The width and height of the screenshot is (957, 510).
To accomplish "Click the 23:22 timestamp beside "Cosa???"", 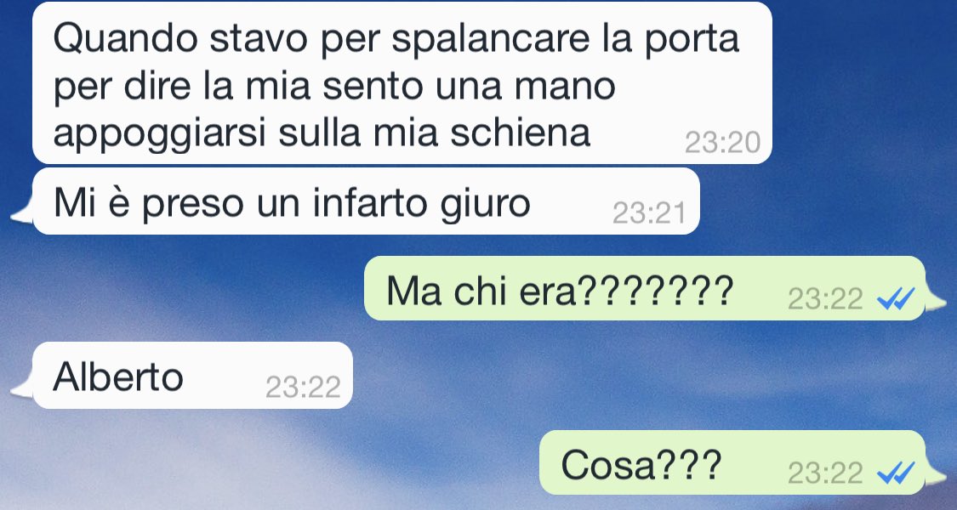I will [x=825, y=473].
